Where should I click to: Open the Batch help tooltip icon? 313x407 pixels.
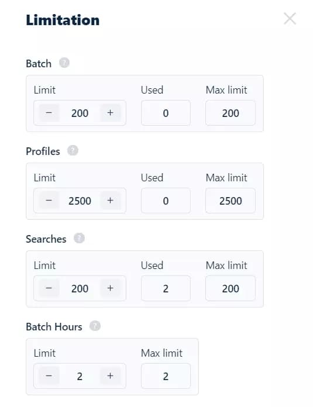coord(64,63)
